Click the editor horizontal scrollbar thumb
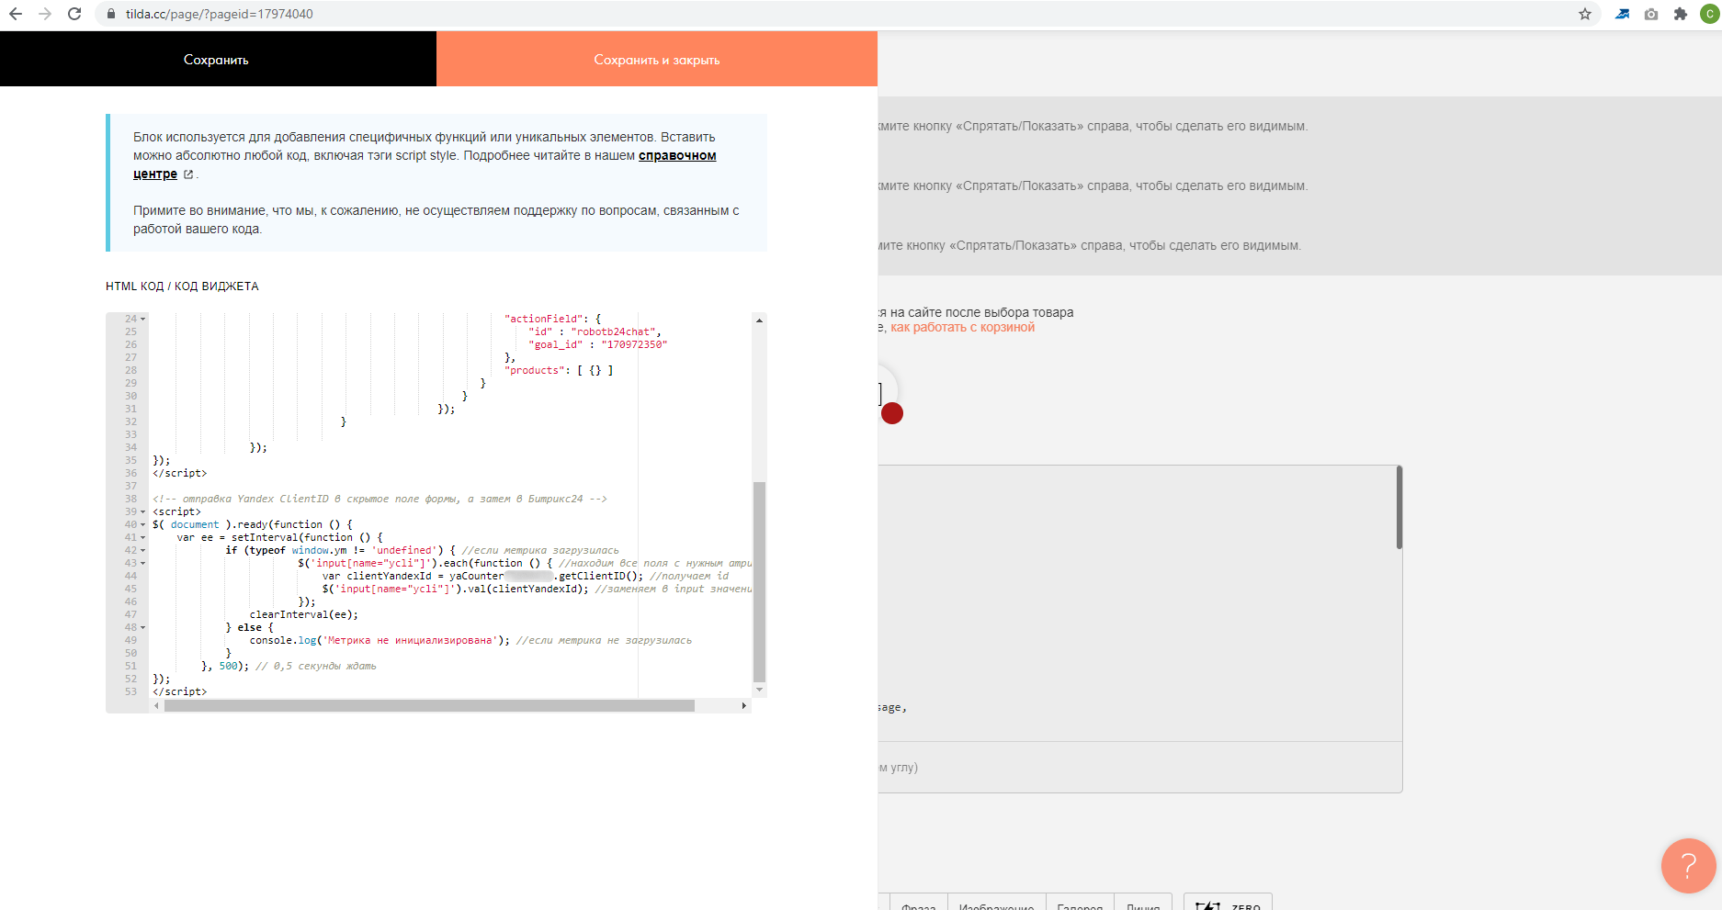 (x=429, y=705)
